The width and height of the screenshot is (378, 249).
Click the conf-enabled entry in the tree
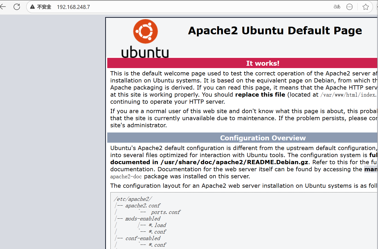[143, 238]
